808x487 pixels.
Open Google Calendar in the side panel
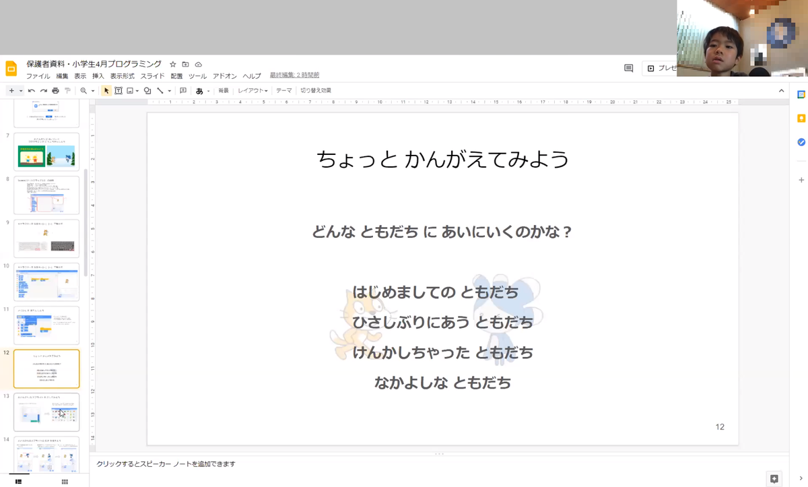coord(801,95)
